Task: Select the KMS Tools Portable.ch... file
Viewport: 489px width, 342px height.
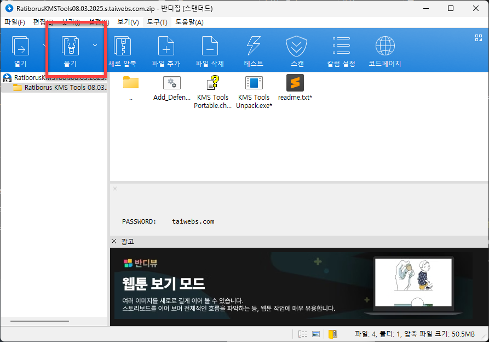Action: (x=212, y=92)
